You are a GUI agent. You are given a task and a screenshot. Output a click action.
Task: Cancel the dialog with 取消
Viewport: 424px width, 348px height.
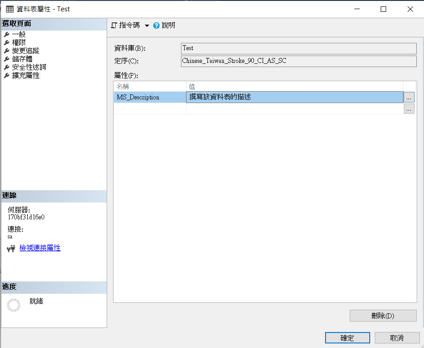tap(397, 338)
